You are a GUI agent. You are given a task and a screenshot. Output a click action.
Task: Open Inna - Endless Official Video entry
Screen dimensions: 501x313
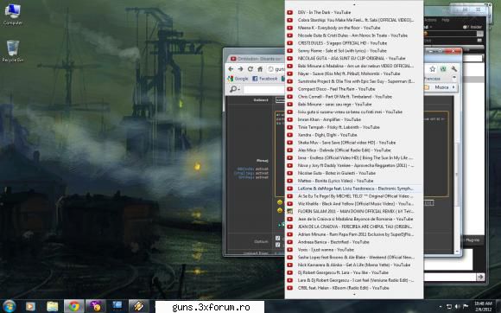point(354,158)
